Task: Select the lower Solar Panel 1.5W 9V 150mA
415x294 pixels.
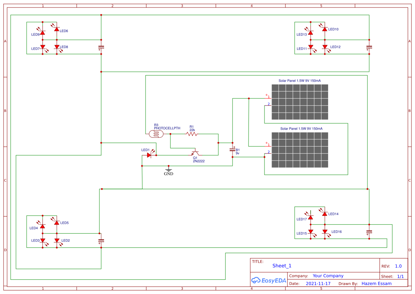Action: click(299, 150)
